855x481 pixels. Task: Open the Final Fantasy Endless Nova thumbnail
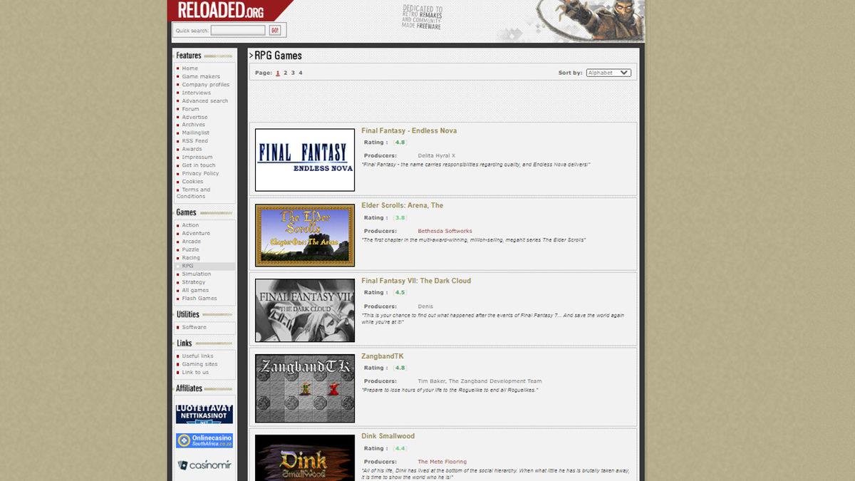point(305,160)
